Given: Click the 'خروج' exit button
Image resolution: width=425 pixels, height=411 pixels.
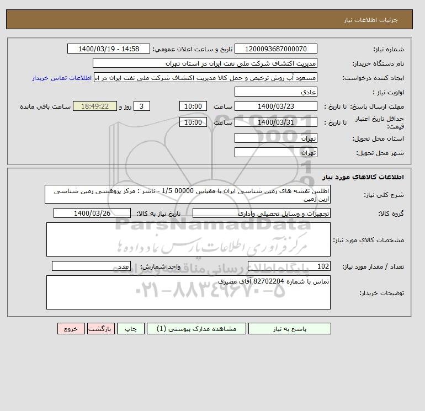Looking at the screenshot, I should pyautogui.click(x=71, y=329).
